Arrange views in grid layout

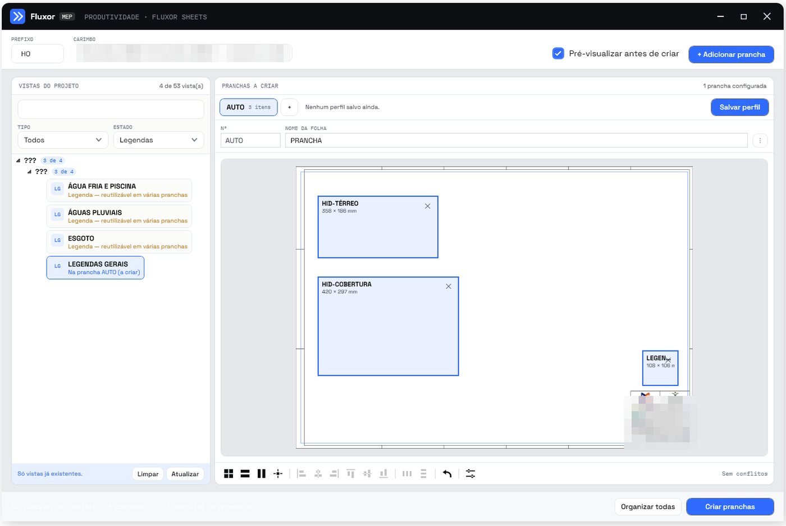pyautogui.click(x=229, y=474)
